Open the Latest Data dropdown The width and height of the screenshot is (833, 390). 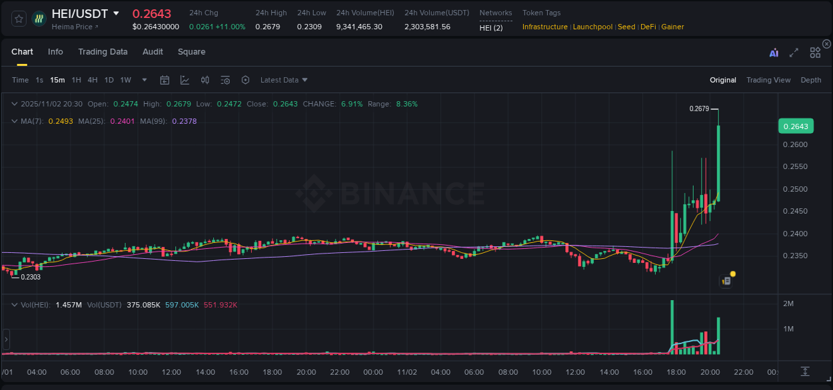(x=283, y=80)
